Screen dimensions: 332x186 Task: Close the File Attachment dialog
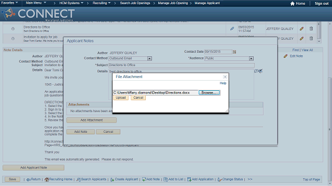225,77
